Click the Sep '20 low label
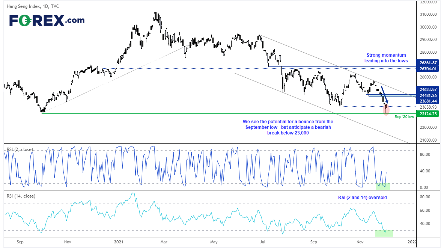This screenshot has width=444, height=249. click(404, 117)
